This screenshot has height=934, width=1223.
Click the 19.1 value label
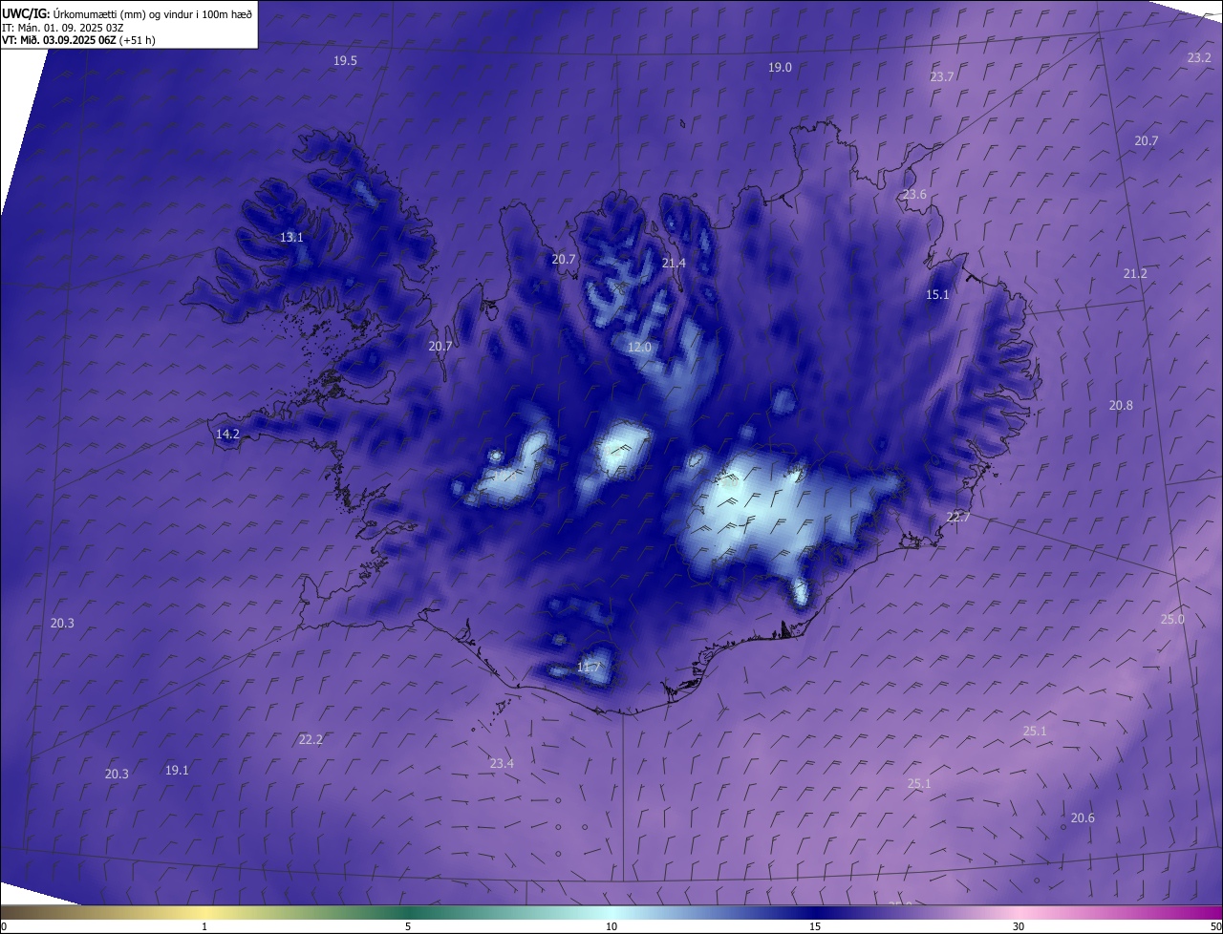pyautogui.click(x=177, y=770)
